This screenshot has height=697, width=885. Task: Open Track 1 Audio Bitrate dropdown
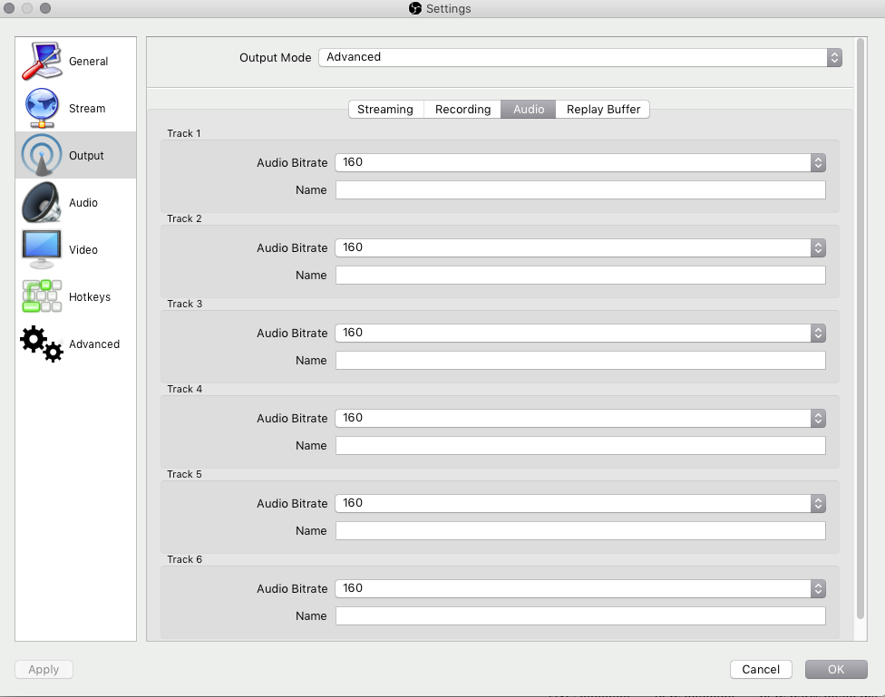580,162
